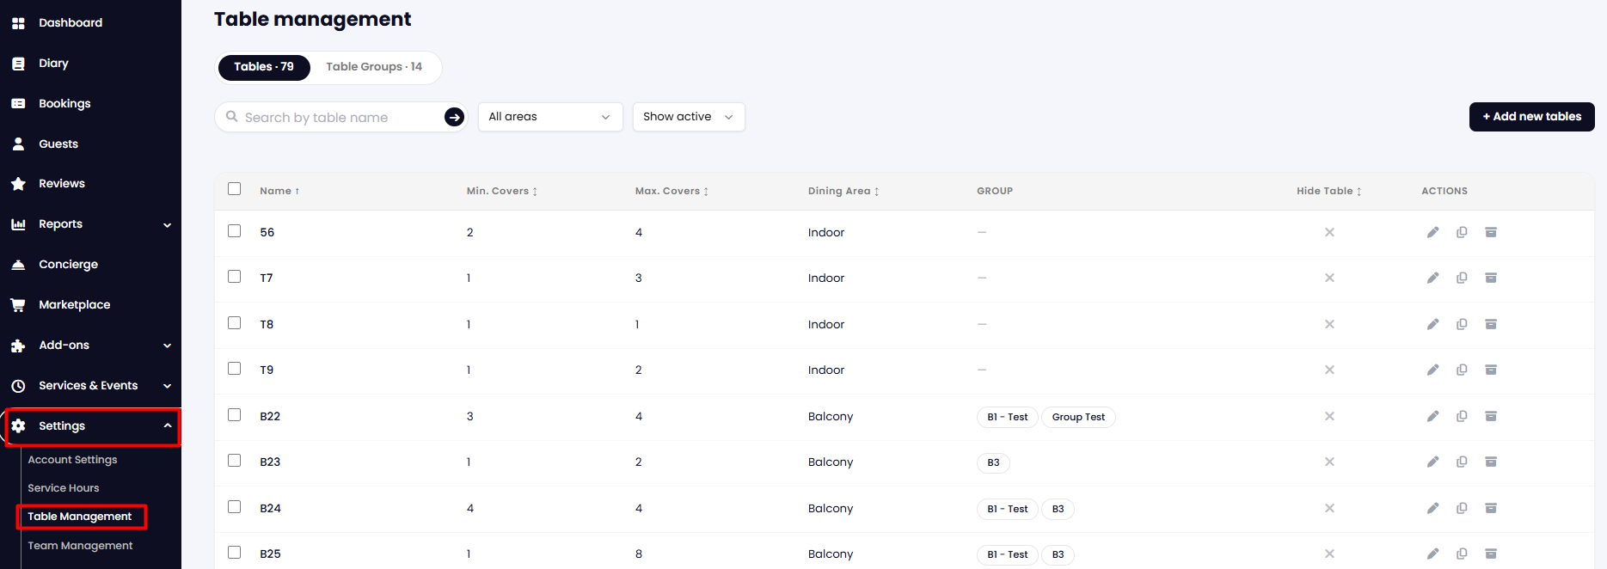This screenshot has height=569, width=1607.
Task: Sort by Dining Area column
Action: [843, 191]
